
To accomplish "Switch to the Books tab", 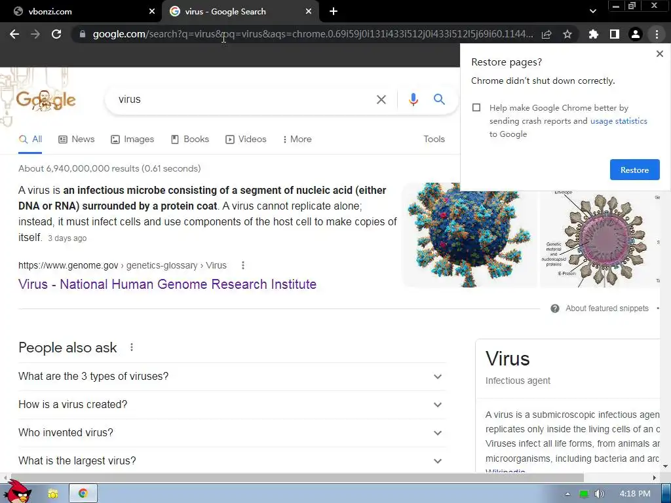I will tap(190, 140).
